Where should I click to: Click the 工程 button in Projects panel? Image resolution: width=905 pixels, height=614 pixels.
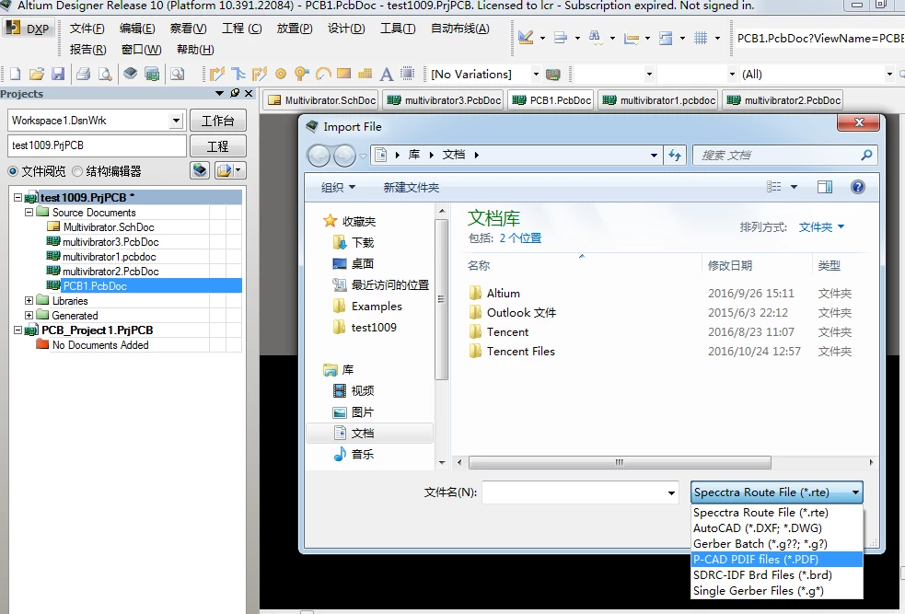tap(217, 146)
